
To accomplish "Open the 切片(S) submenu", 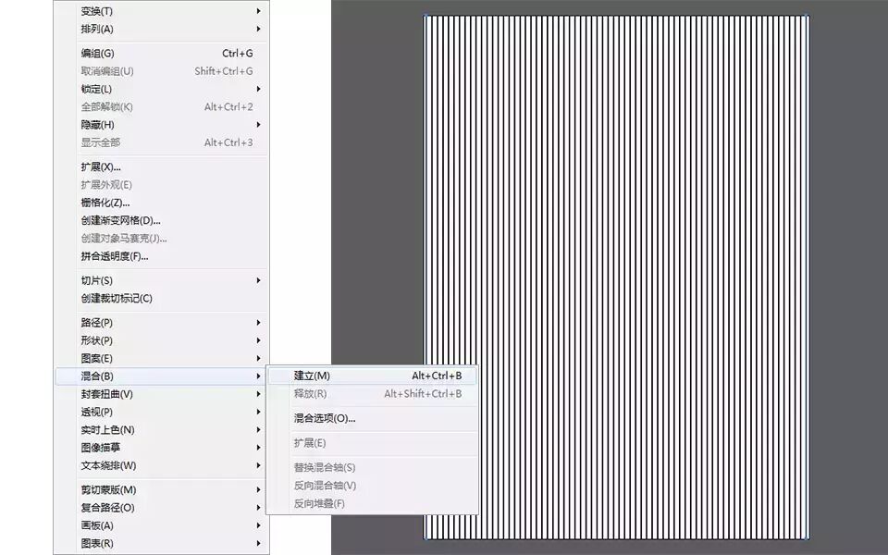I will tap(161, 280).
